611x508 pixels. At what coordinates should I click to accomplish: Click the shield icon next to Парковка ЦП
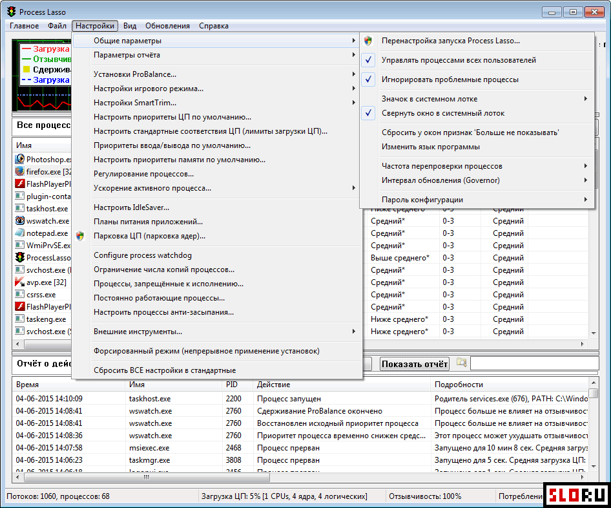coord(80,236)
